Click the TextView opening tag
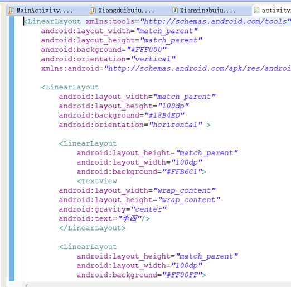Viewport: 291px width, 287px height. [97, 181]
